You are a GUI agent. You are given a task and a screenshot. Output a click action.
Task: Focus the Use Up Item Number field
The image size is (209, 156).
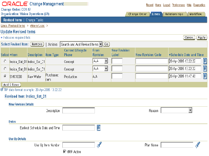[79, 145]
